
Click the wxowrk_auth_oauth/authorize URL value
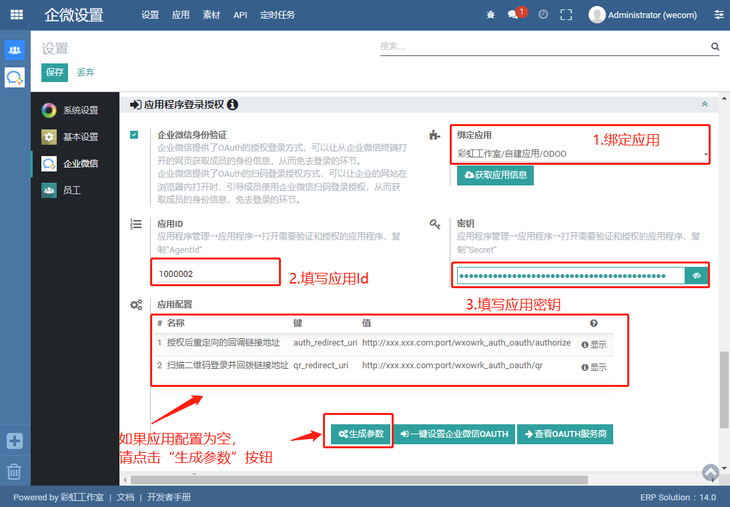[x=466, y=343]
